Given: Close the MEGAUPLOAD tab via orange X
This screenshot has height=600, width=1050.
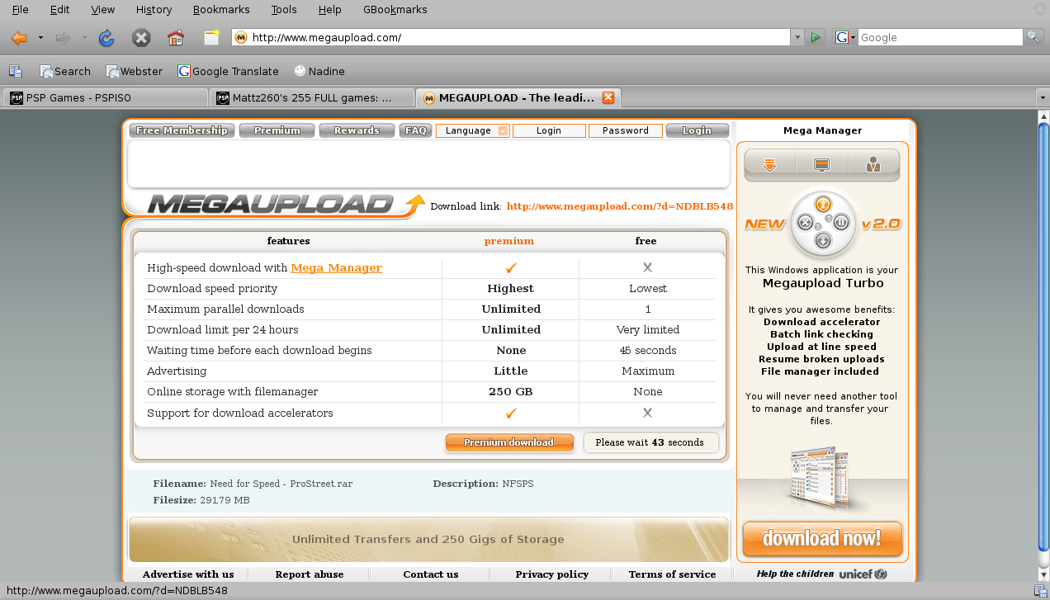Looking at the screenshot, I should [x=608, y=97].
